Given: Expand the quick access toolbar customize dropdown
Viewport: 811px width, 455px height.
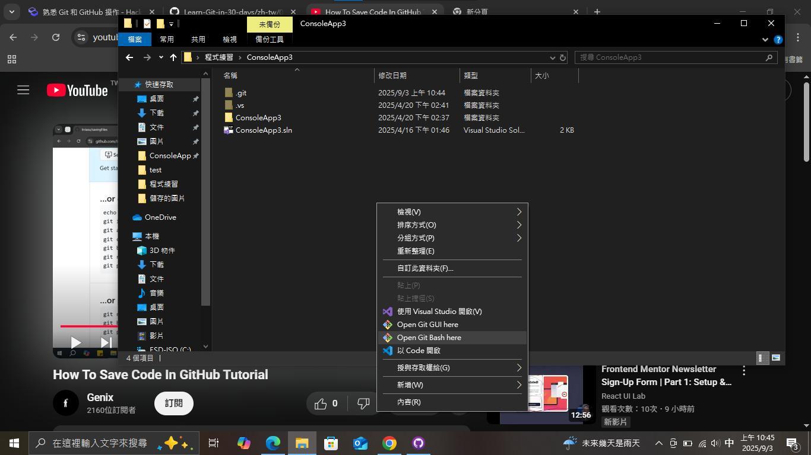Looking at the screenshot, I should (x=172, y=24).
